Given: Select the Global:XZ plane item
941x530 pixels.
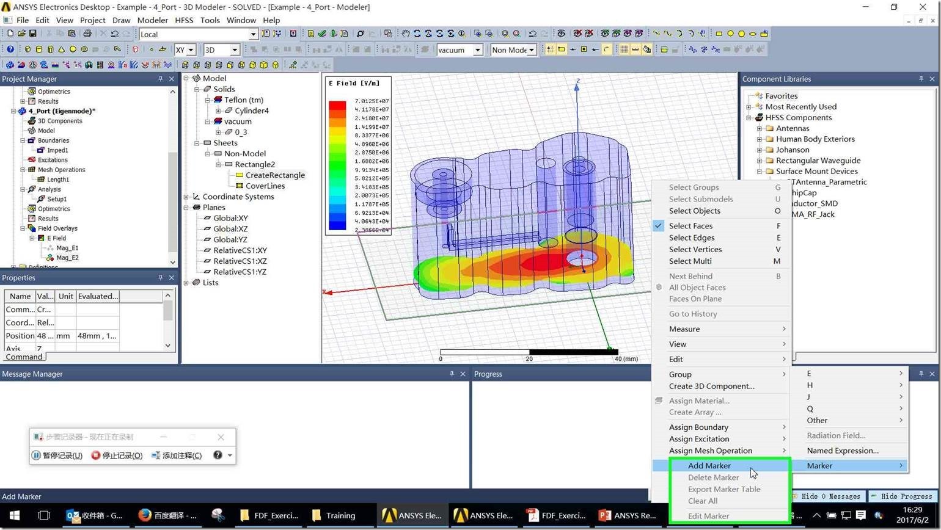Looking at the screenshot, I should tap(230, 229).
